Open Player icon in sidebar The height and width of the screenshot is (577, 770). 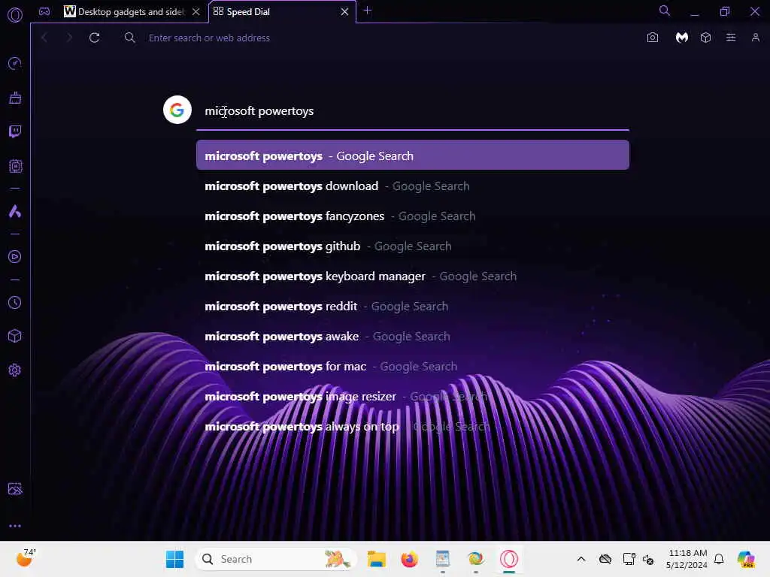15,257
